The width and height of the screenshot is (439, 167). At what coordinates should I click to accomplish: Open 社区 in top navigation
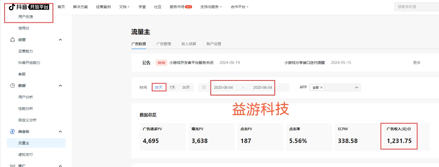pyautogui.click(x=158, y=7)
